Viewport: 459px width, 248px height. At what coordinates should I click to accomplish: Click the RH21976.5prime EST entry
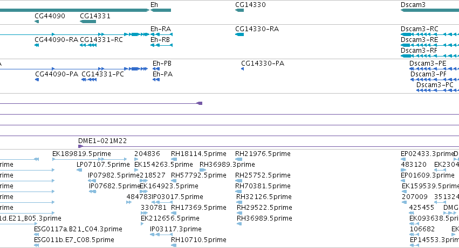click(x=238, y=159)
